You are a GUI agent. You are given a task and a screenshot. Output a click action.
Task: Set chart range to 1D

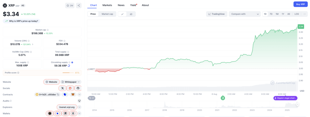265,14
